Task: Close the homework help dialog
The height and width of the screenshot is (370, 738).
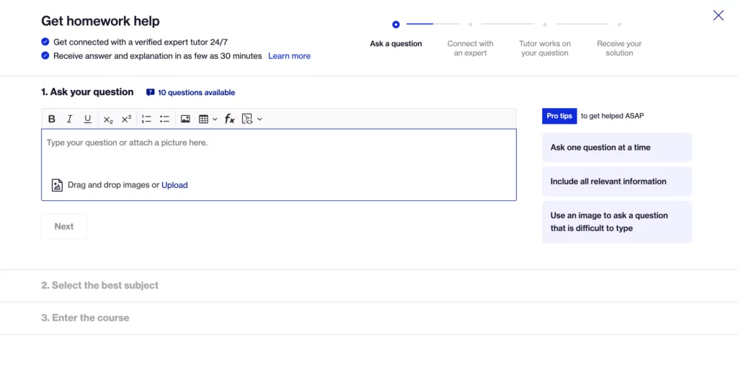Action: click(718, 15)
